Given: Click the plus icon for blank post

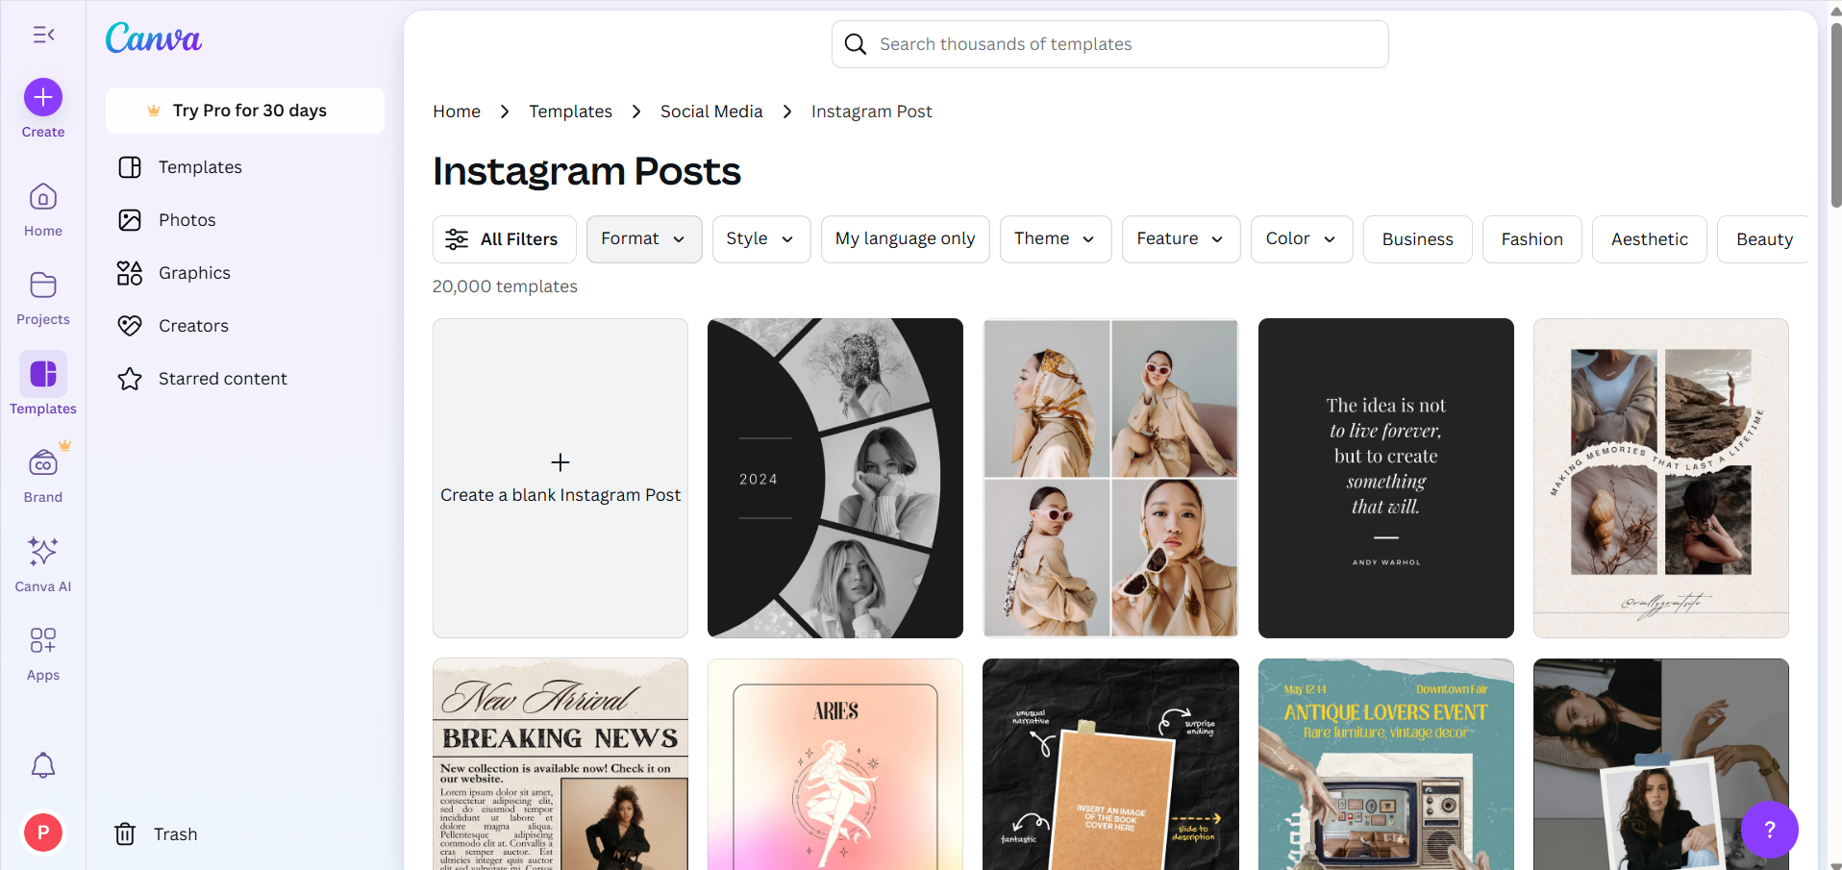Looking at the screenshot, I should (560, 462).
